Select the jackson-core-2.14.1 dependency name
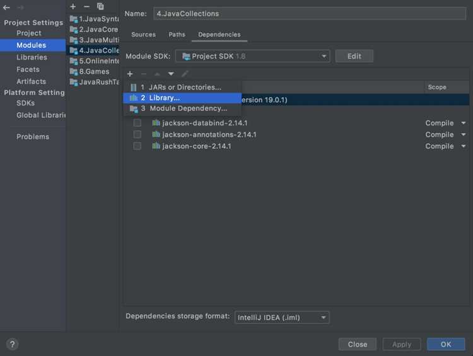The image size is (473, 356). tap(196, 146)
